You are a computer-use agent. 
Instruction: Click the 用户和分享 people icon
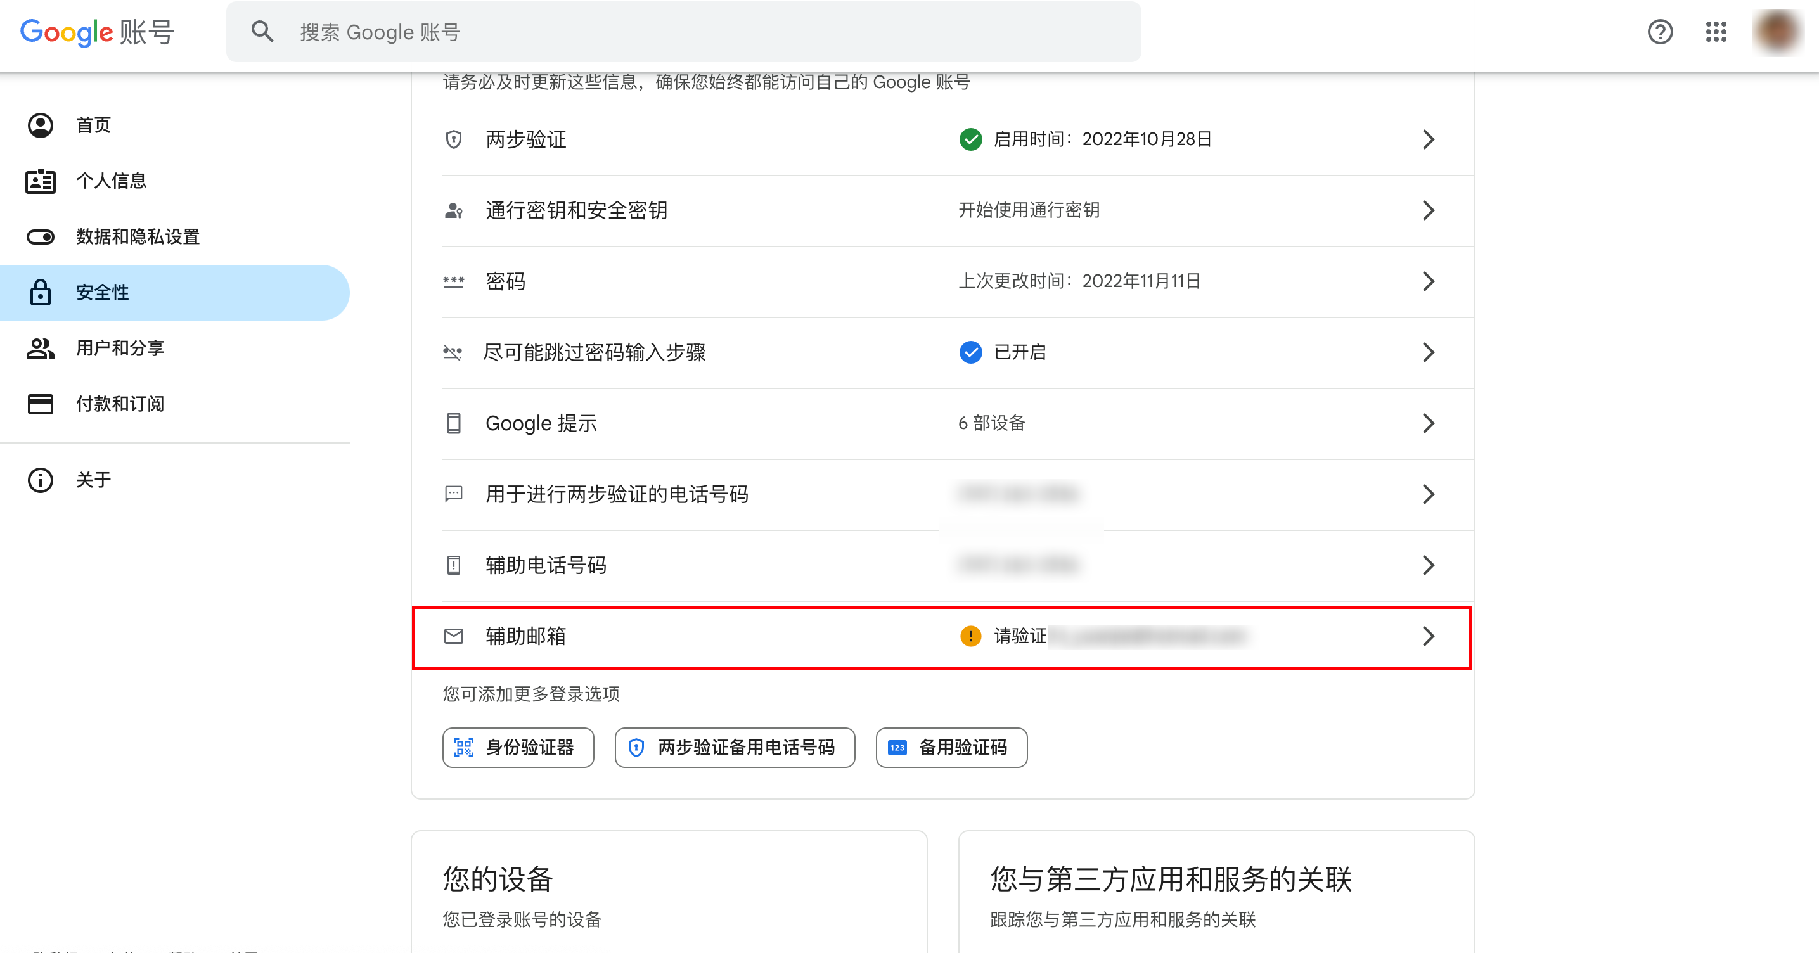click(41, 348)
